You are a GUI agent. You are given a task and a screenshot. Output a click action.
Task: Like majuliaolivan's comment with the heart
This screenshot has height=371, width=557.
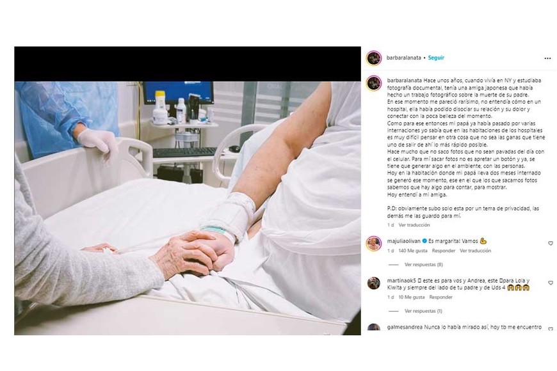pyautogui.click(x=550, y=243)
